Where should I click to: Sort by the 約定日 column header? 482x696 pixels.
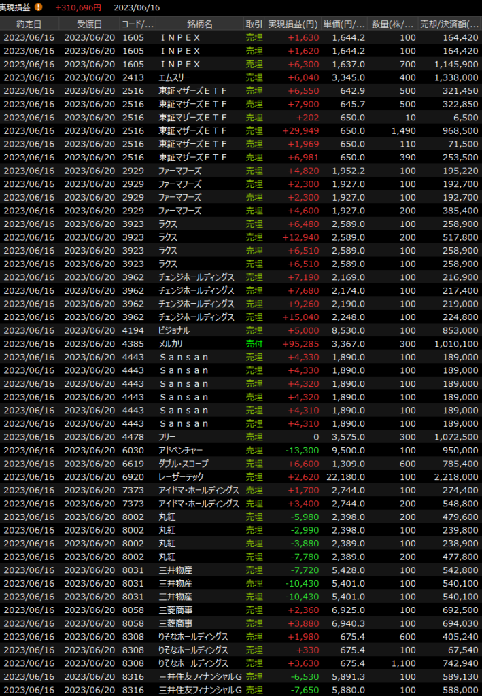pos(29,24)
